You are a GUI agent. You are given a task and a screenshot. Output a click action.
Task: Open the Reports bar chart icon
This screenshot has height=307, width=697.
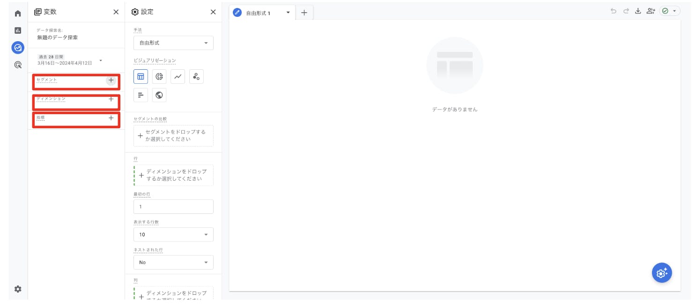coord(18,30)
